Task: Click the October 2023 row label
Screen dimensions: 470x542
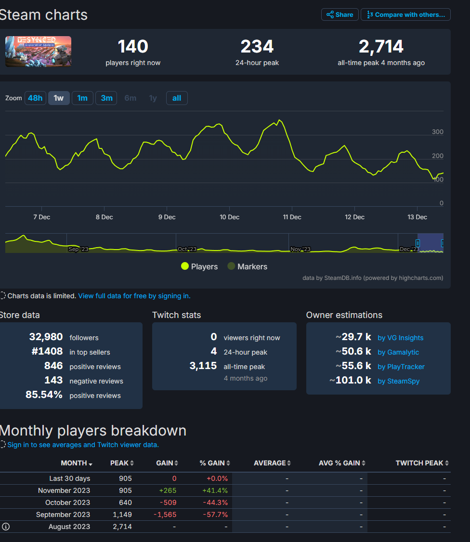Action: pyautogui.click(x=68, y=502)
